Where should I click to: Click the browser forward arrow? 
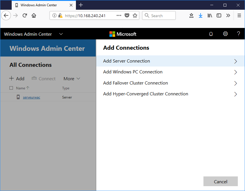(15, 15)
